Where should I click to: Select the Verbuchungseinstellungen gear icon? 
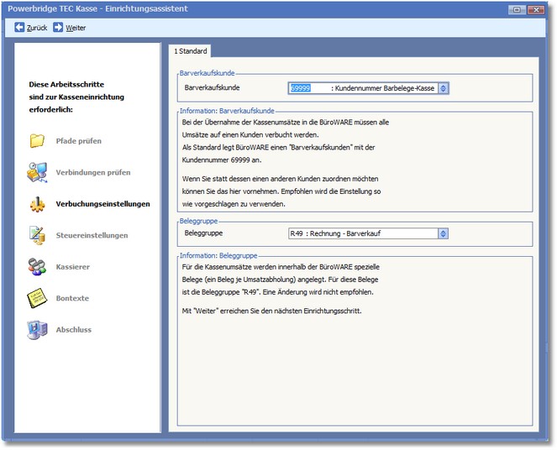[37, 204]
